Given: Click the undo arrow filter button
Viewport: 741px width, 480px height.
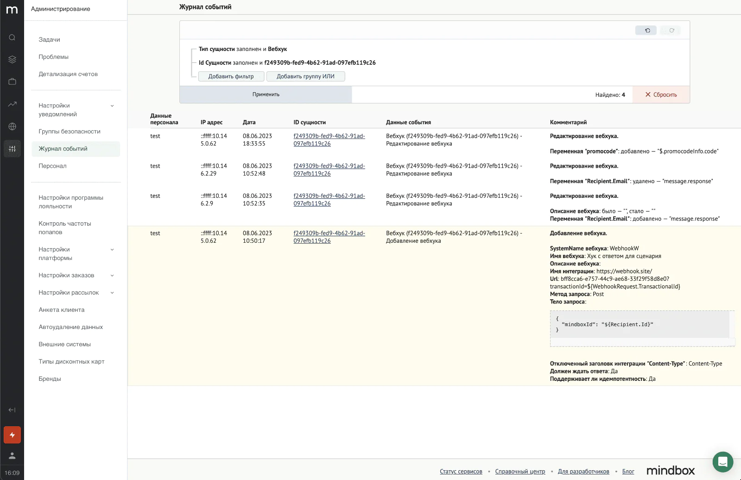Looking at the screenshot, I should [x=646, y=30].
